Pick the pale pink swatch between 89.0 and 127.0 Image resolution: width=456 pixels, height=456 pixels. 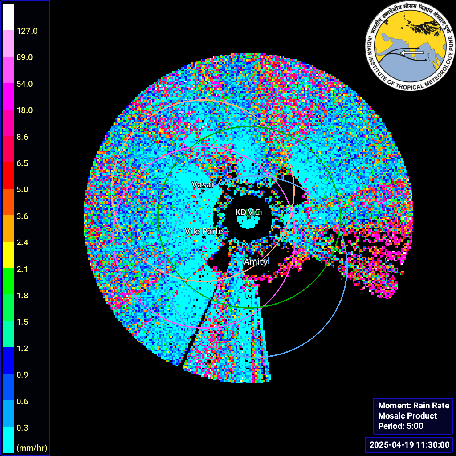point(8,43)
